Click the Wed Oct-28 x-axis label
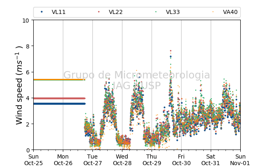This screenshot has height=168, width=267. [x=122, y=160]
